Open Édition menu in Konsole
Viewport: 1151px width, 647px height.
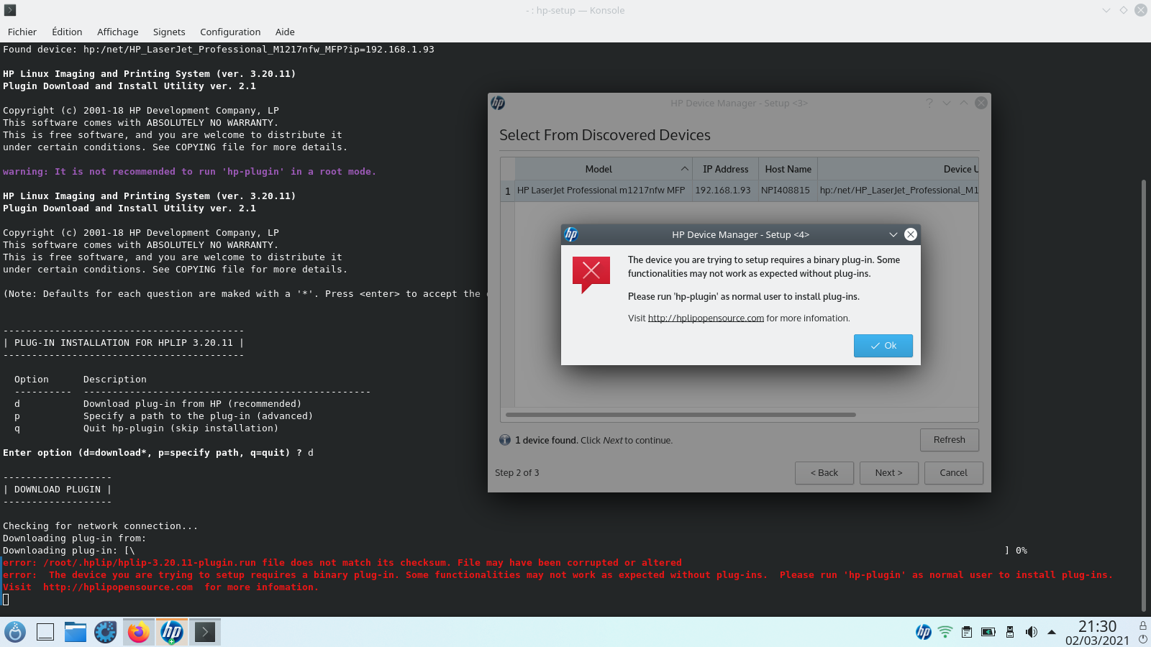pyautogui.click(x=67, y=32)
